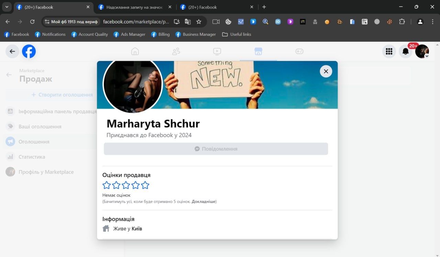Open the Account Quality bookmark

pos(89,34)
